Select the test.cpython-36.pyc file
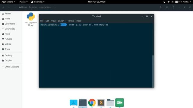This screenshot has height=108, width=193. [31, 19]
